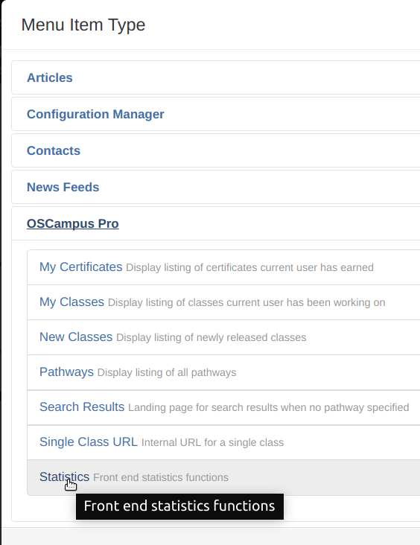420x545 pixels.
Task: Select Pathways listing item type
Action: pos(66,372)
